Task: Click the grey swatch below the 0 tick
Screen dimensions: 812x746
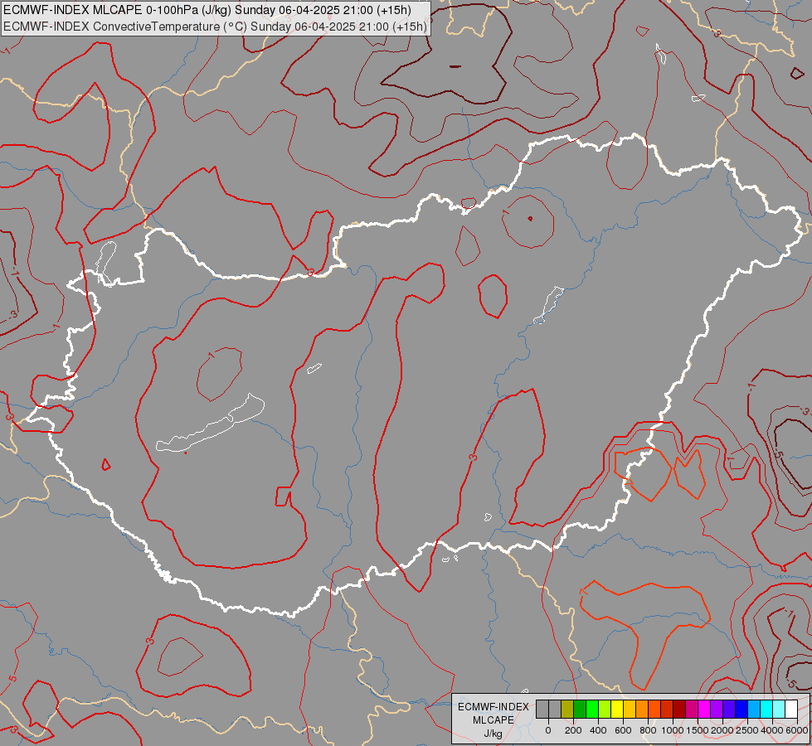Action: coord(542,709)
